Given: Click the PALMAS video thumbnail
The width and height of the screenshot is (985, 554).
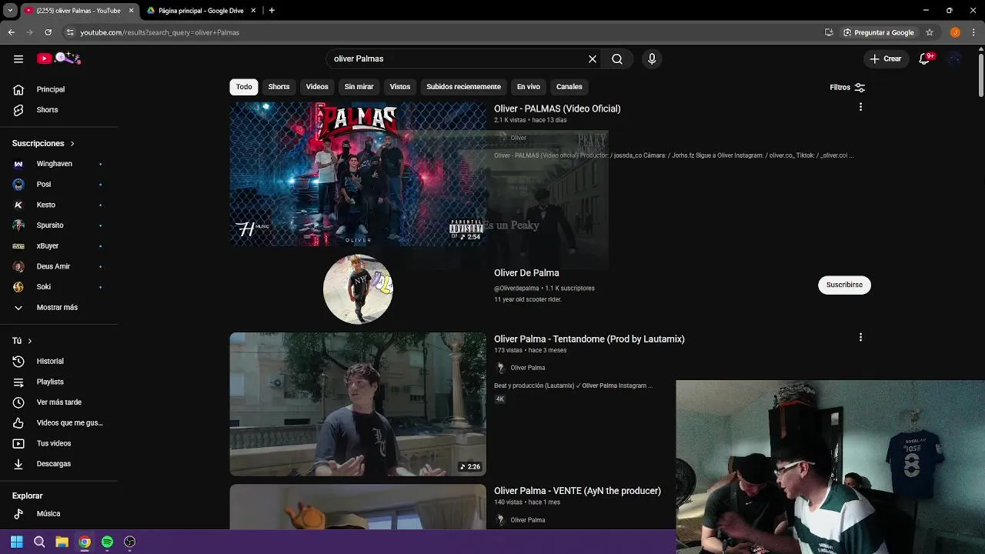Looking at the screenshot, I should tap(358, 174).
